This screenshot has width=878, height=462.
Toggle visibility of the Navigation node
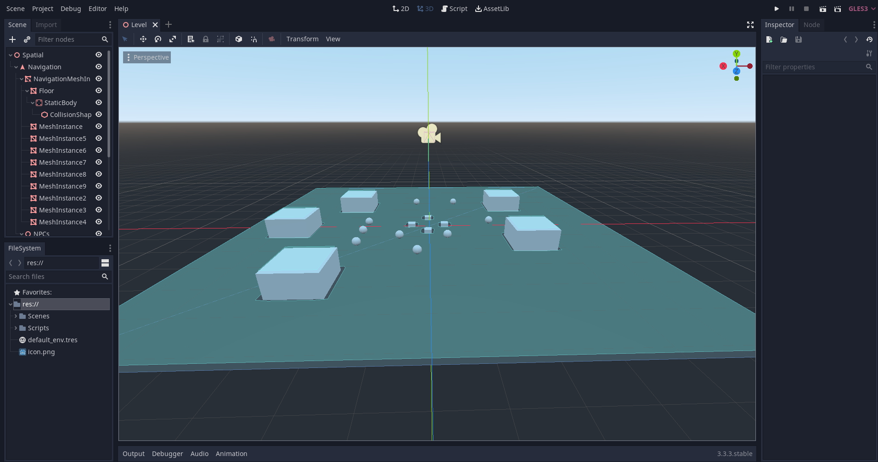(99, 67)
